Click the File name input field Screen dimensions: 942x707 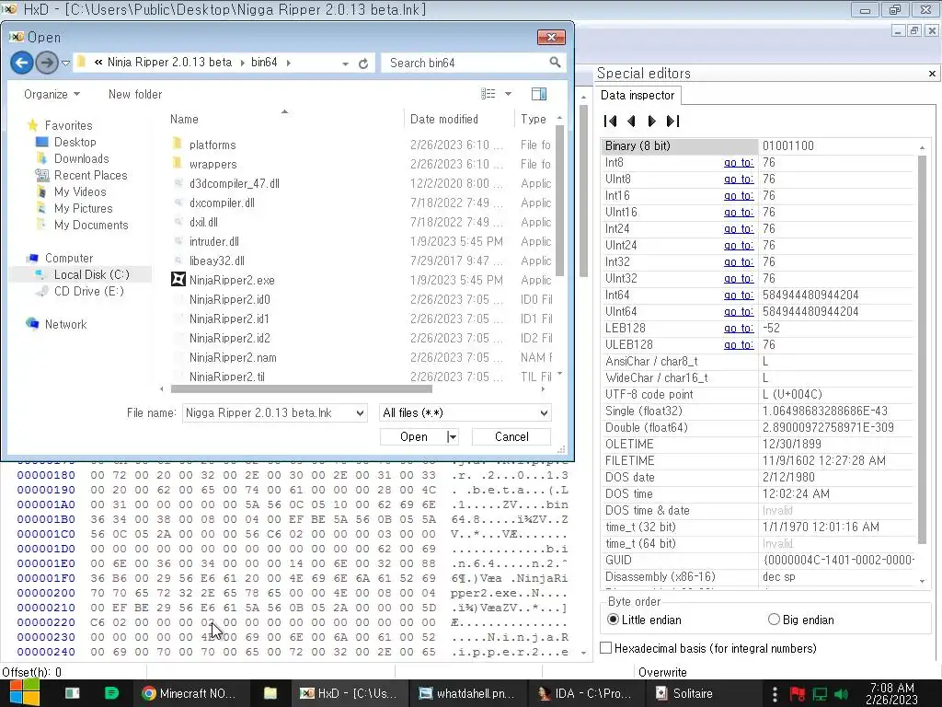pos(268,413)
